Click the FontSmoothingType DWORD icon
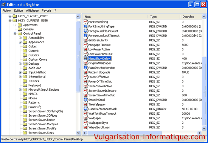The height and width of the screenshot is (143, 208). point(86,26)
